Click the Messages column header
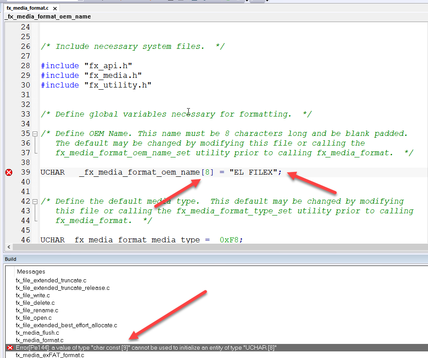This screenshot has height=358, width=428. point(31,271)
